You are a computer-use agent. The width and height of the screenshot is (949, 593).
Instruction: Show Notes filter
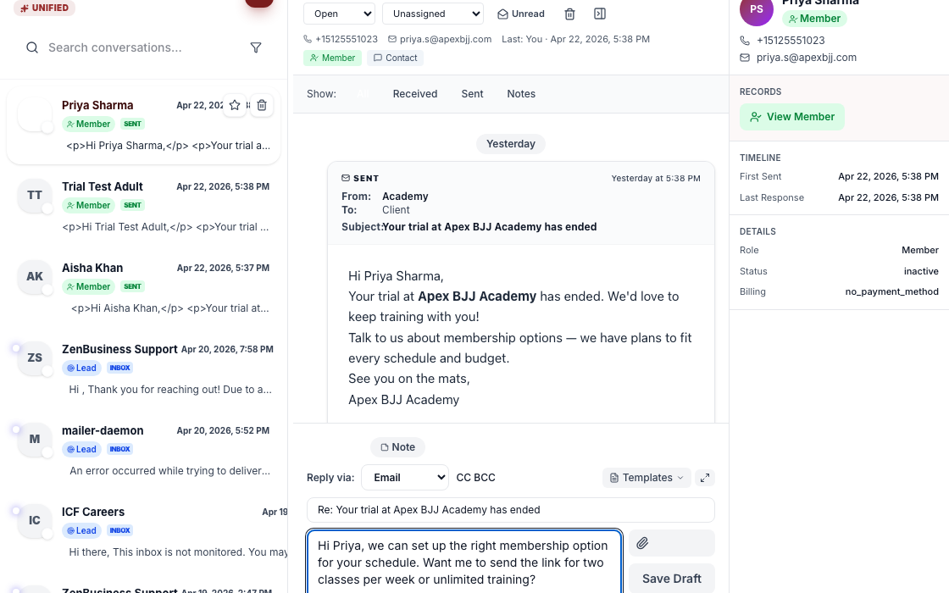point(521,94)
